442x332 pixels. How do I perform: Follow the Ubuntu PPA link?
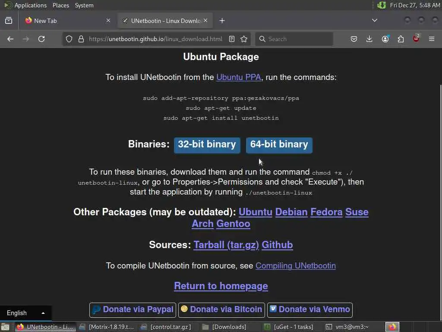[x=238, y=77]
